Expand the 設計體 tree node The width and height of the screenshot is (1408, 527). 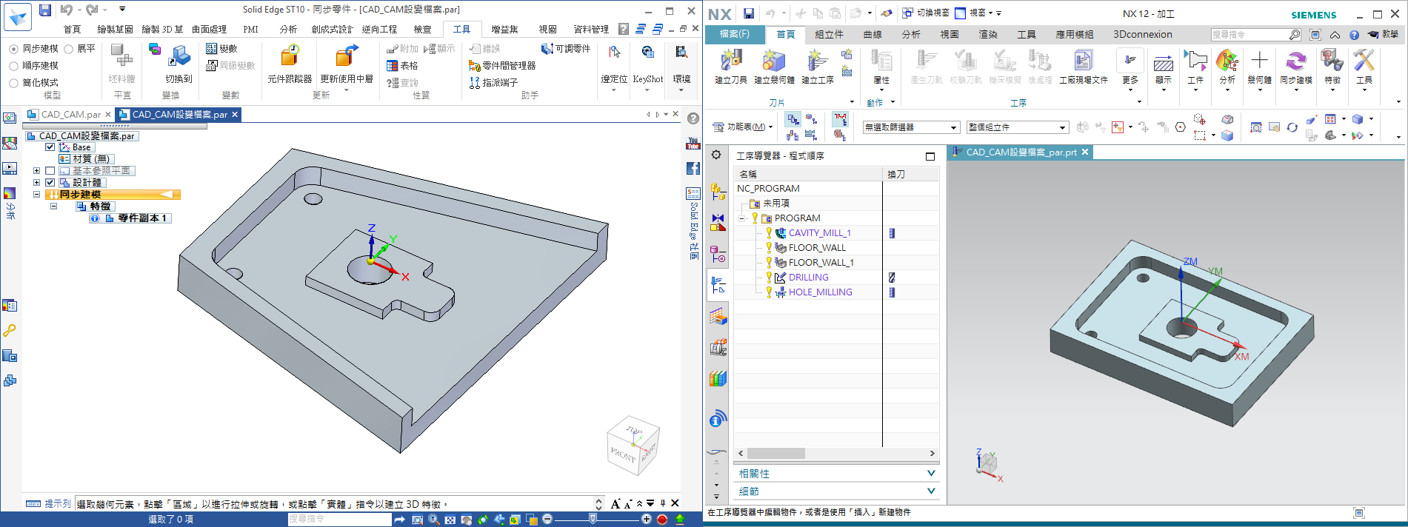[36, 183]
